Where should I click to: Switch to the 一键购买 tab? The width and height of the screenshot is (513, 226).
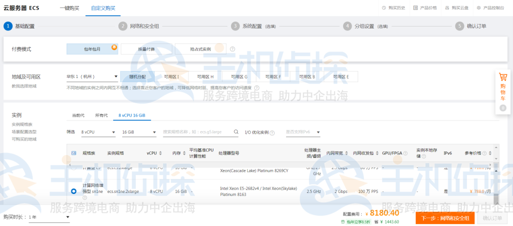(x=69, y=8)
